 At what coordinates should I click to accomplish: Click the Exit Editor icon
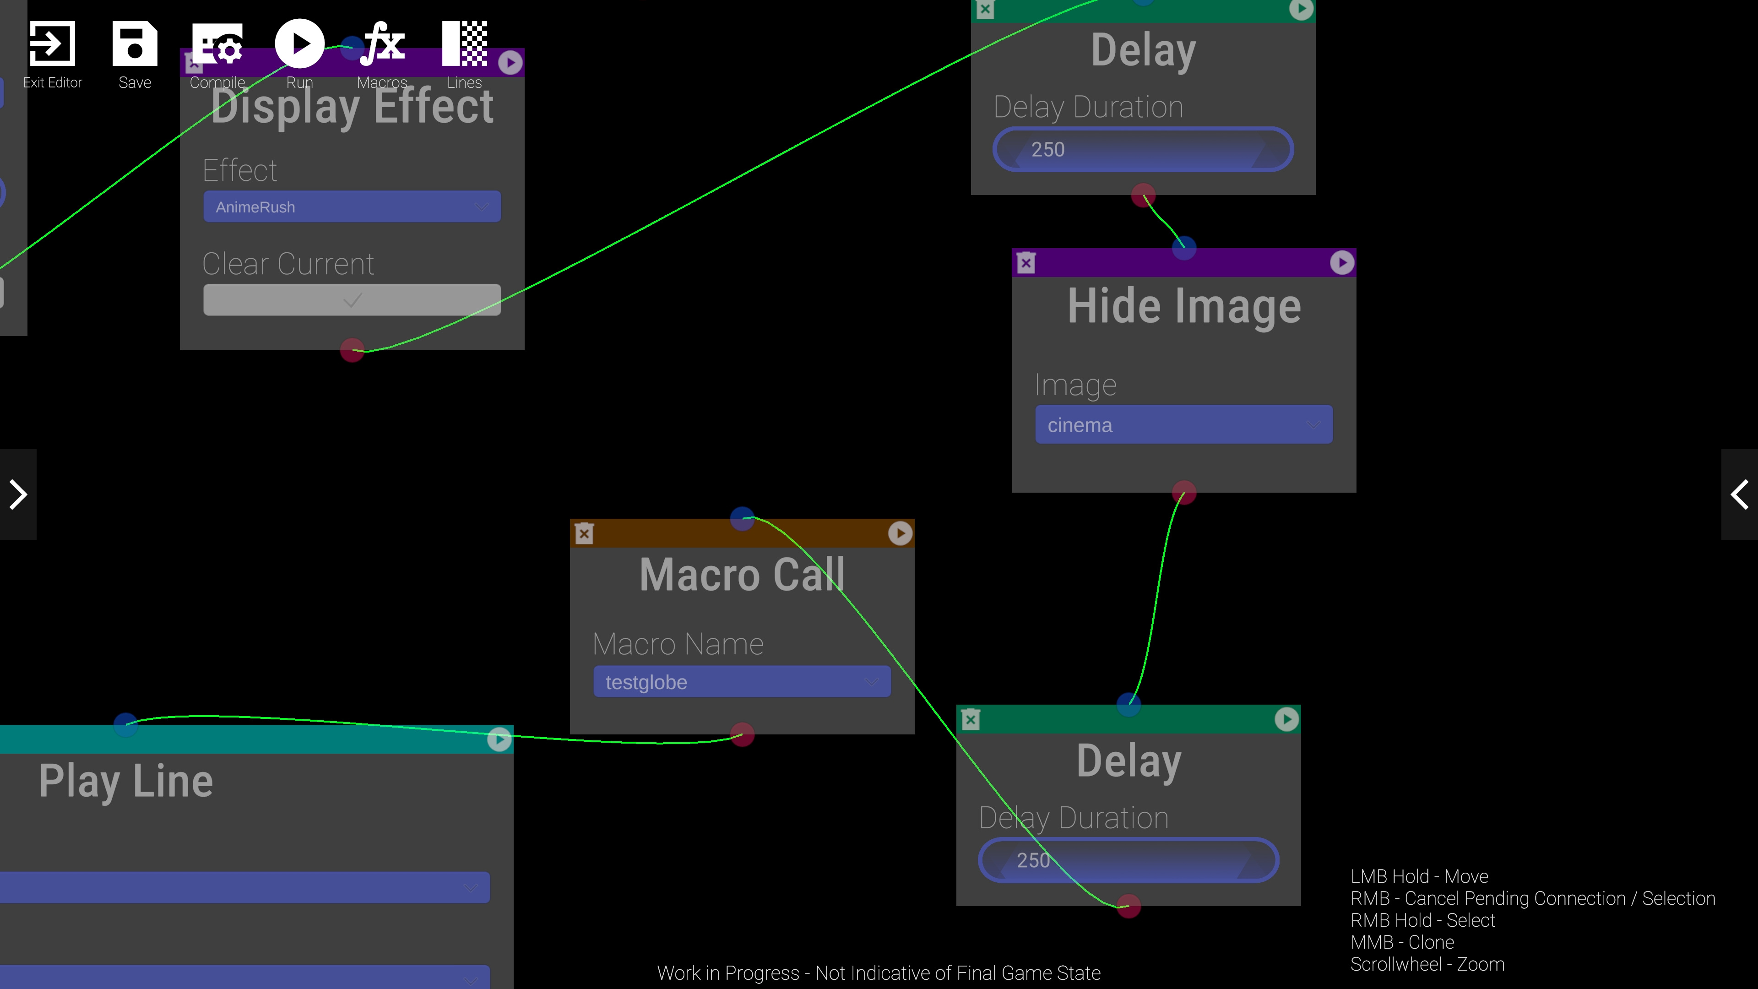click(52, 43)
